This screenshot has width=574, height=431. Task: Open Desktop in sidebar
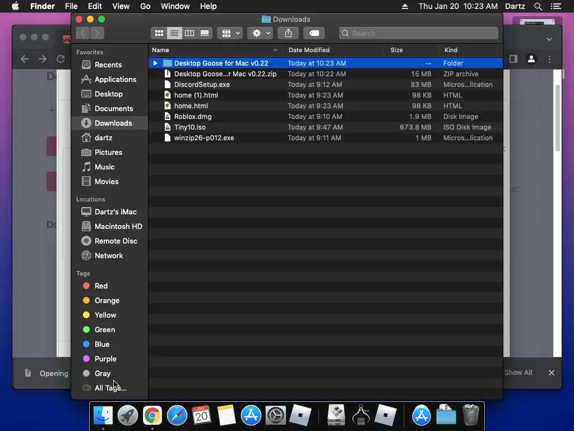(110, 94)
